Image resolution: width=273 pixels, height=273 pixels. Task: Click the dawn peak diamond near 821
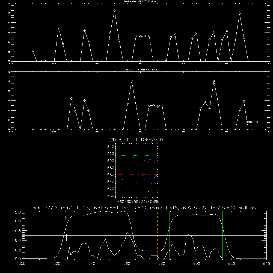[58, 28]
